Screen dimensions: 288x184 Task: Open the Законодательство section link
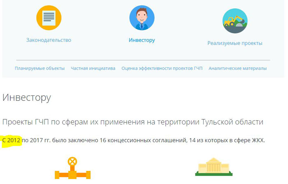49,40
